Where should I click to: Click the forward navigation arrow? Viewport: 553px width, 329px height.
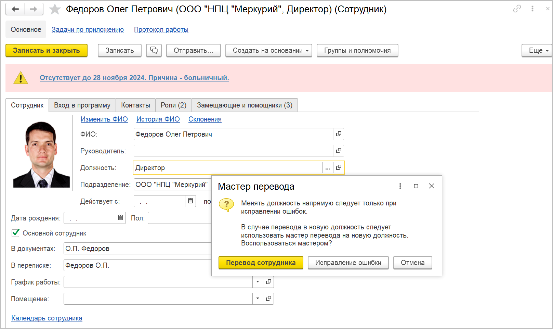pos(33,9)
